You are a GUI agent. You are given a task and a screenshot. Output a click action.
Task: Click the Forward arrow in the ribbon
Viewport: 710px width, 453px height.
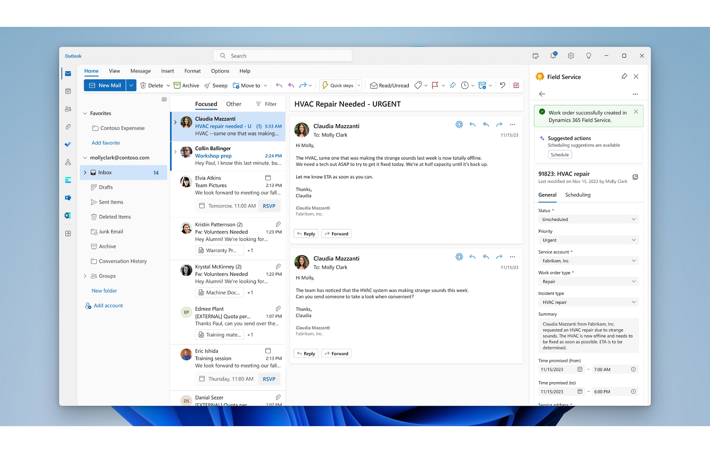(303, 85)
